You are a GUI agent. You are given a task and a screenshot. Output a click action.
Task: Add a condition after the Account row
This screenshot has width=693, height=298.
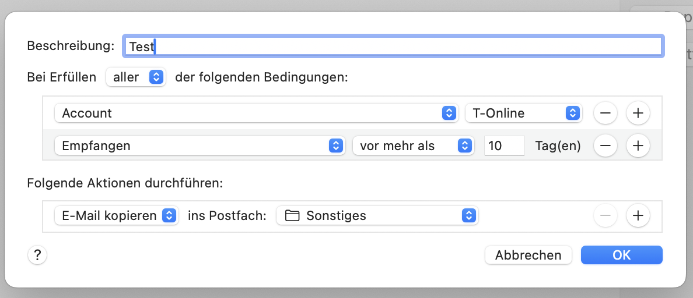tap(638, 113)
